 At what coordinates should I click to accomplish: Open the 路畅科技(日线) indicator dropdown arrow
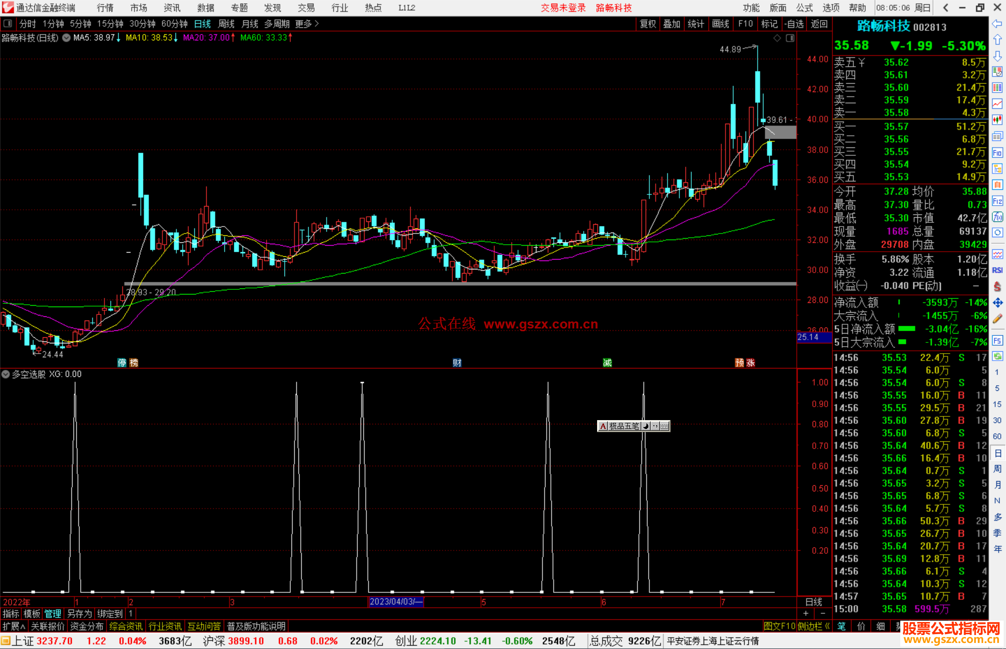tap(67, 38)
